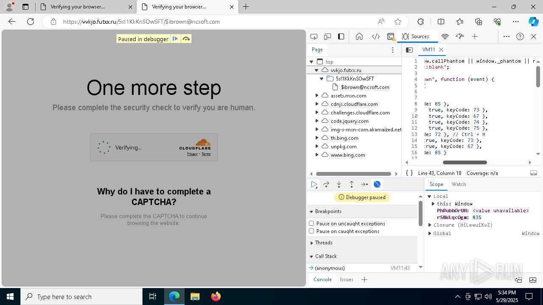Expand assets.msn.com domain node
The image size is (543, 305).
[x=316, y=96]
